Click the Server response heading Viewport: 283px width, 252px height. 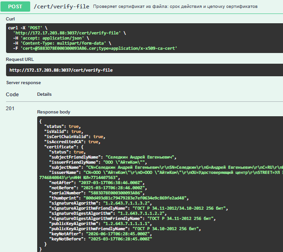[23, 83]
